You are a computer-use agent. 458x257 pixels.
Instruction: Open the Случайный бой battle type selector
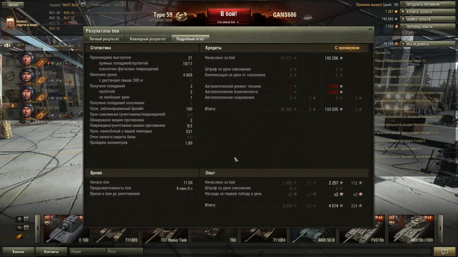229,22
